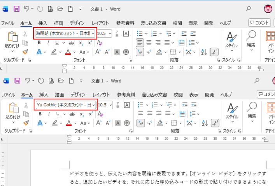
Task: Apply paragraph shading bucket in upper window
Action: click(159, 52)
